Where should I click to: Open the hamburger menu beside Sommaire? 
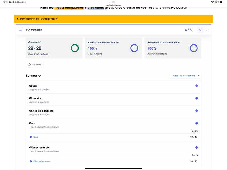click(20, 30)
